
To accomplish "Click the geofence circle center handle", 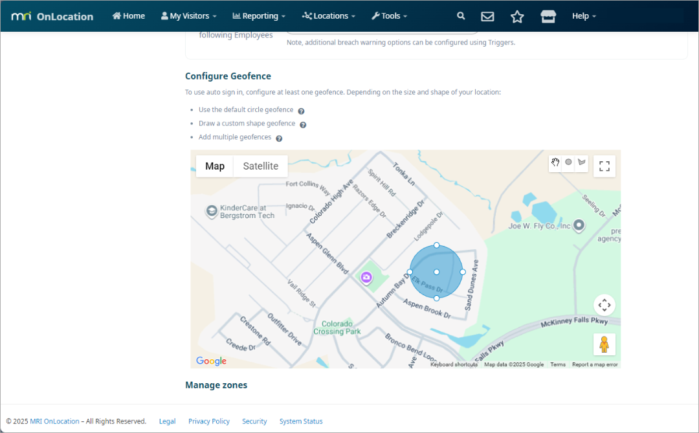I will (x=436, y=272).
